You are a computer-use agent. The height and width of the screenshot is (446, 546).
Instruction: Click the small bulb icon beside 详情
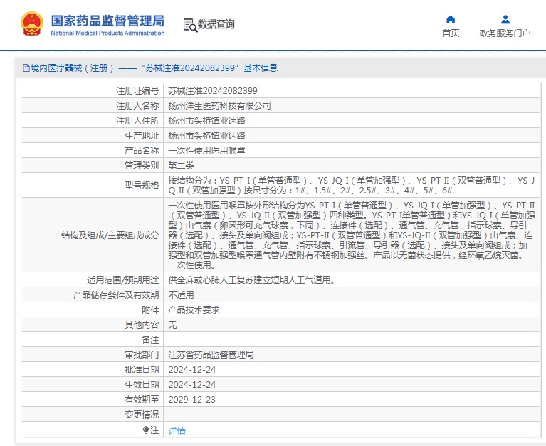(146, 430)
